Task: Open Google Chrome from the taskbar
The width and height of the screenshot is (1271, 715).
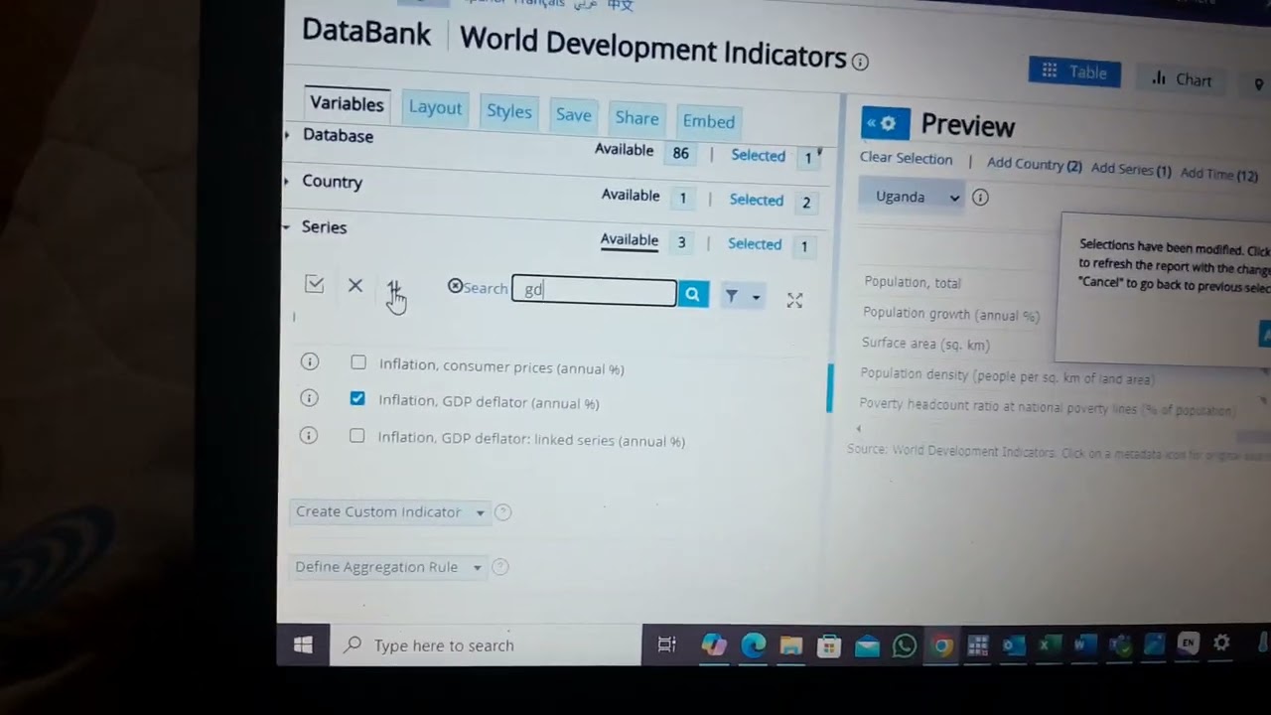Action: (941, 646)
